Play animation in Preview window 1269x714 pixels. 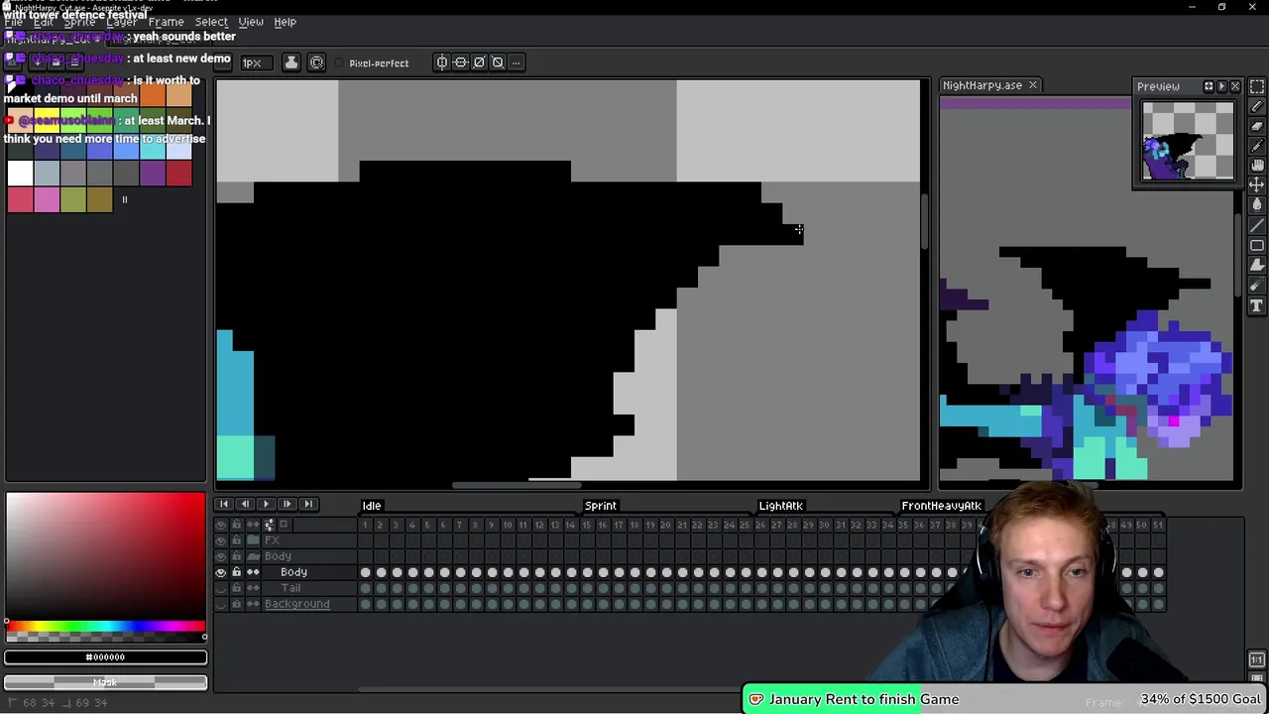click(1222, 86)
